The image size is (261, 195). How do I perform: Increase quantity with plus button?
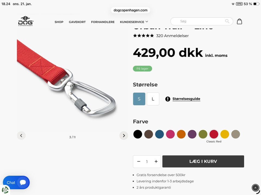156,161
